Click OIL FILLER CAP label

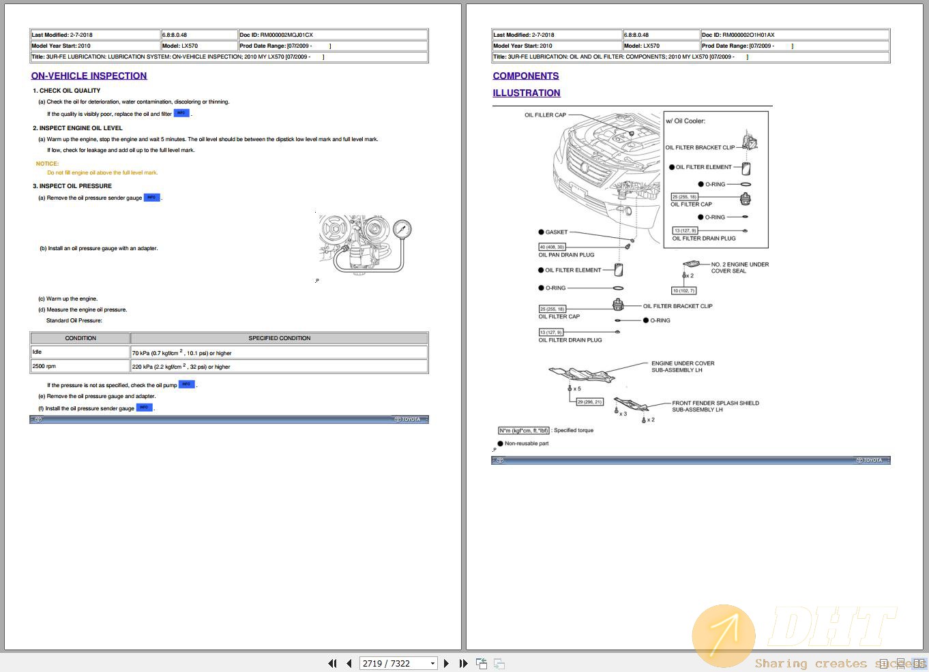(545, 115)
